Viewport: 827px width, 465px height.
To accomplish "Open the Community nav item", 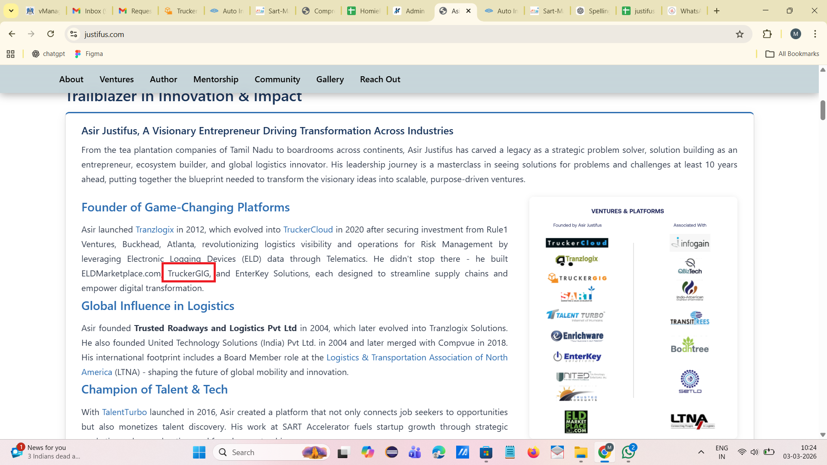I will [x=277, y=79].
